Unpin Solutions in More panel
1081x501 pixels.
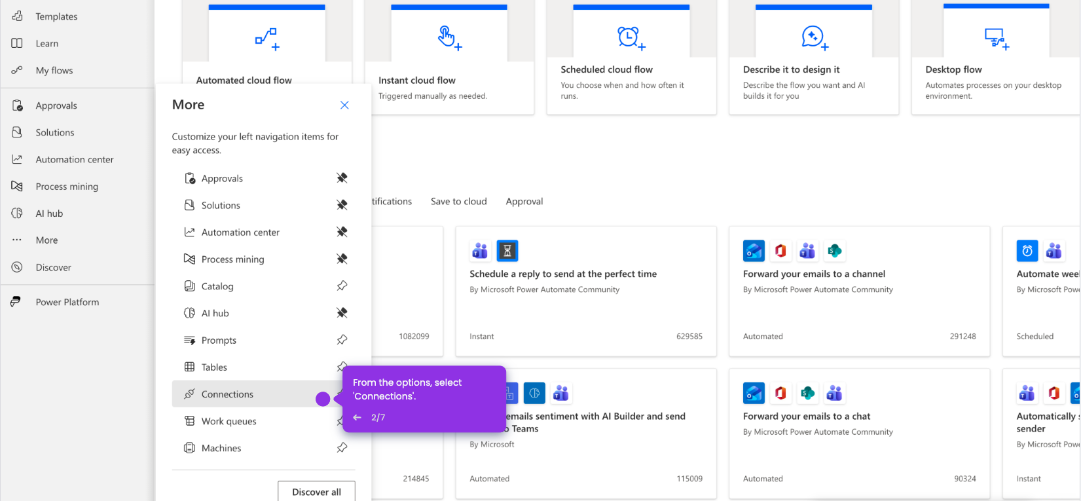tap(342, 205)
